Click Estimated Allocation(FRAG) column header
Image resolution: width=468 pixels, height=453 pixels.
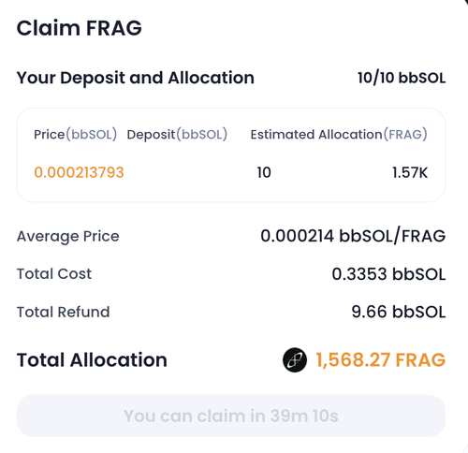tap(339, 135)
